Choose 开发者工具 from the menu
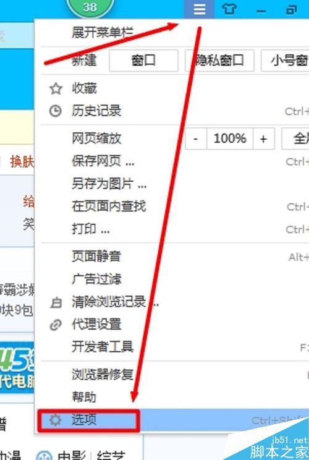The width and height of the screenshot is (309, 460). (103, 347)
